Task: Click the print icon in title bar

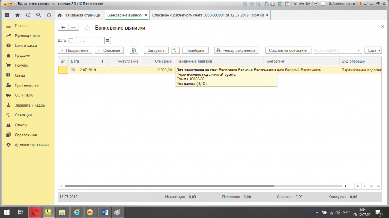Action: click(x=252, y=4)
